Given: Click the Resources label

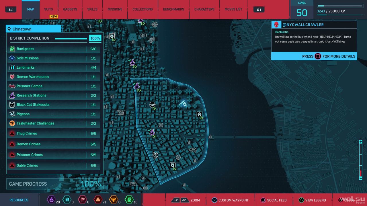Looking at the screenshot, I should pyautogui.click(x=19, y=200).
